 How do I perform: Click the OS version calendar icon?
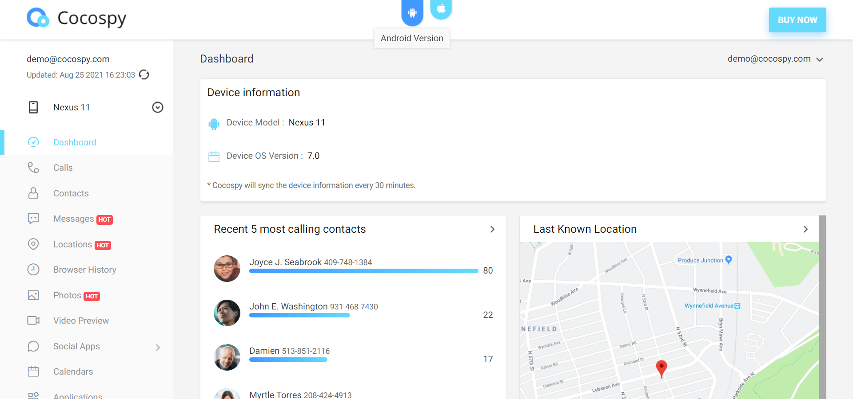click(214, 156)
